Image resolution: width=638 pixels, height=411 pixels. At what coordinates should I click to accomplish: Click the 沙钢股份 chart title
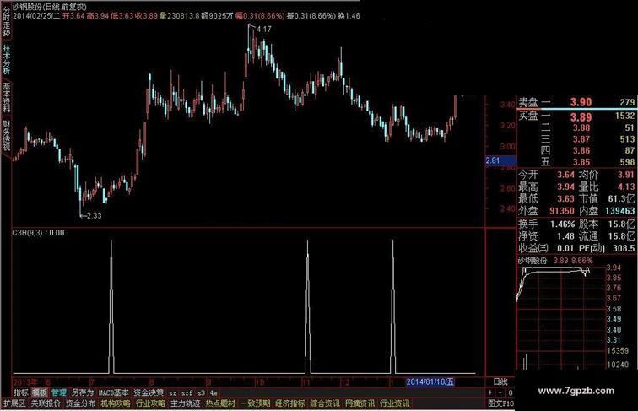26,7
